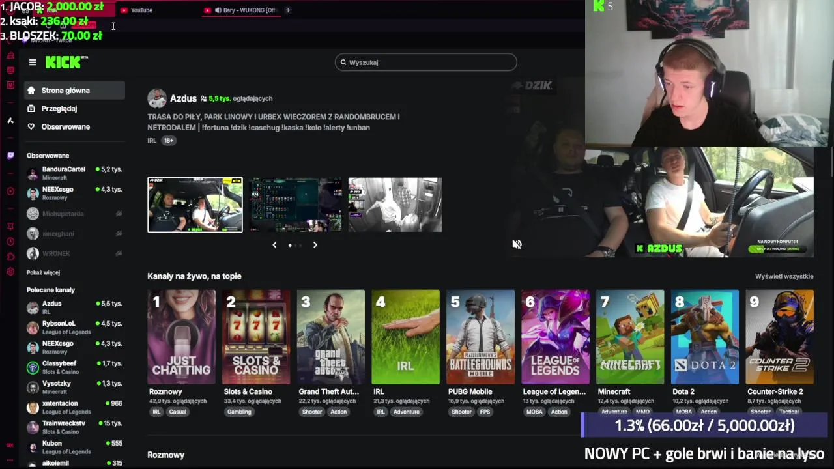Go to Strona główna in the sidebar
The height and width of the screenshot is (469, 834).
[75, 91]
